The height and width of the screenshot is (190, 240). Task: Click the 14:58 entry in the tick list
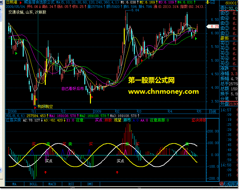click(x=226, y=165)
